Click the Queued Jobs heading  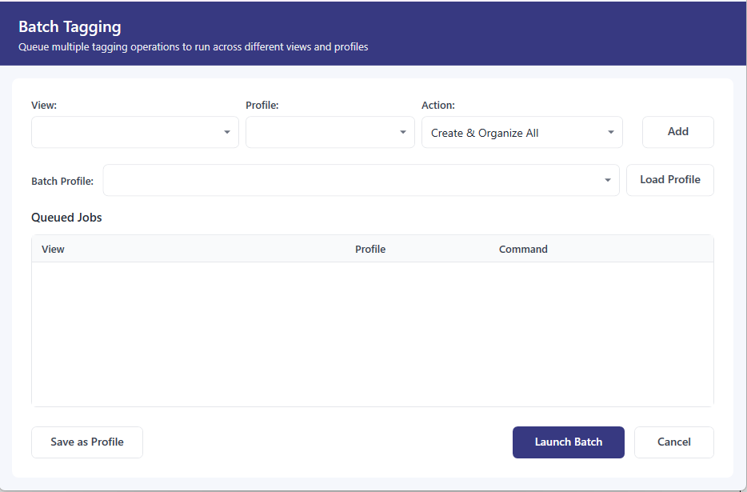coord(66,218)
